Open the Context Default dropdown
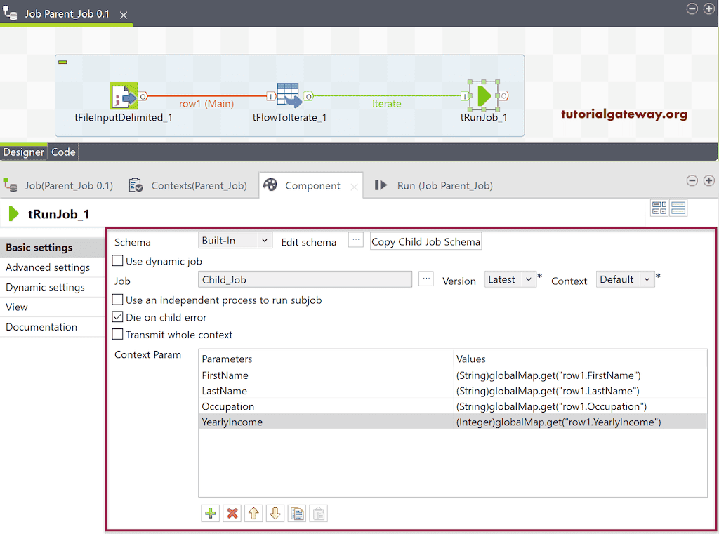Screen dimensions: 719x534 [626, 279]
